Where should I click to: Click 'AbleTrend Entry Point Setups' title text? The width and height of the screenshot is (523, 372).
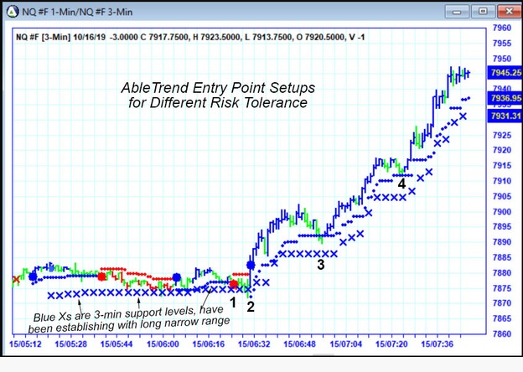[x=218, y=88]
